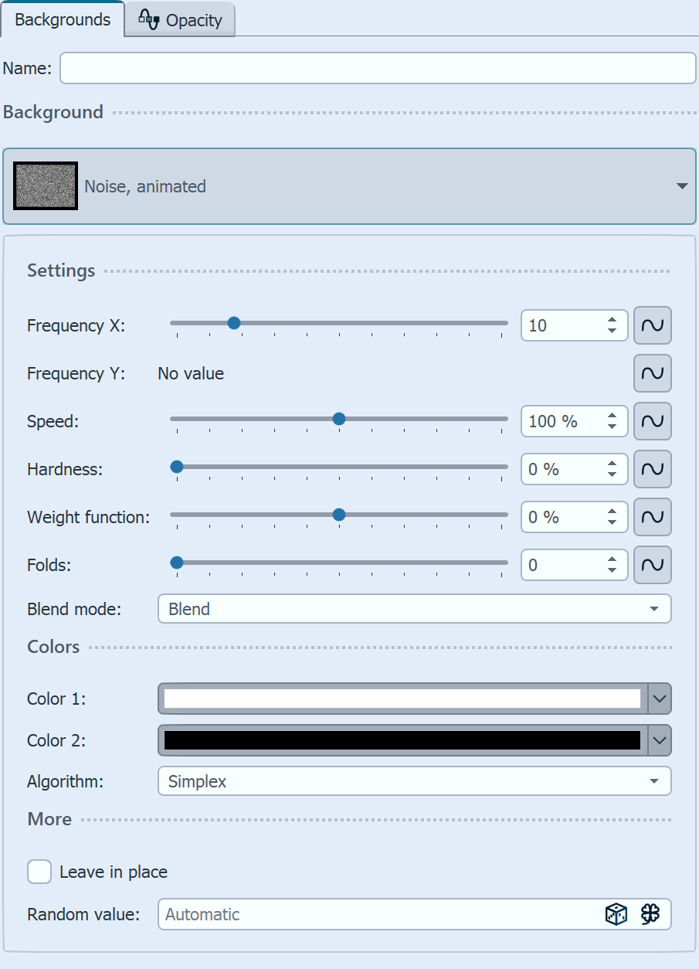699x969 pixels.
Task: Expand the Algorithm Simplex dropdown
Action: point(414,781)
